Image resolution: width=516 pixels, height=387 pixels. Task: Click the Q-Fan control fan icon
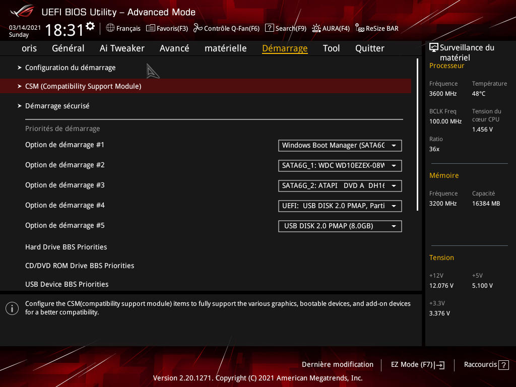point(198,28)
